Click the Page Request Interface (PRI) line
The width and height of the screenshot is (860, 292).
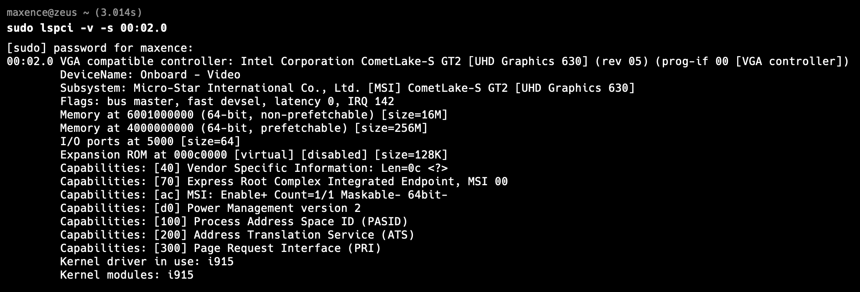(x=221, y=248)
